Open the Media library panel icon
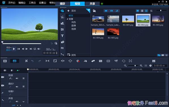 pos(62,11)
